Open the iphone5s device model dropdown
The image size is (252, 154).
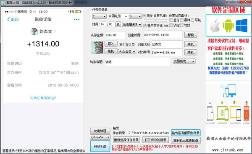(100, 137)
